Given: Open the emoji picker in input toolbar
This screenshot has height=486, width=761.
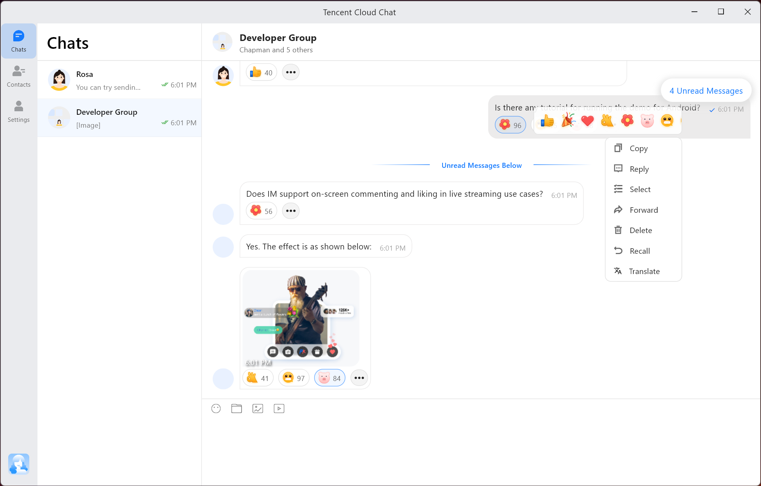Looking at the screenshot, I should tap(216, 408).
